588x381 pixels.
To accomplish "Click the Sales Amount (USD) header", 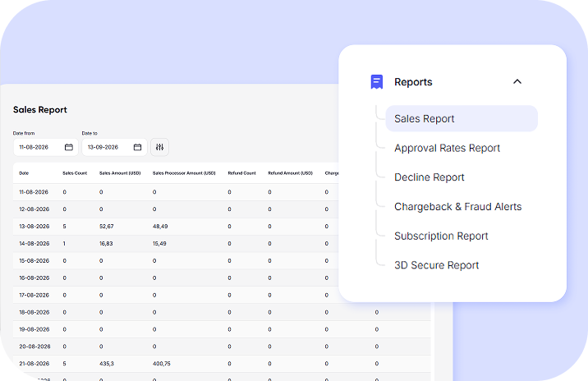I will 120,173.
